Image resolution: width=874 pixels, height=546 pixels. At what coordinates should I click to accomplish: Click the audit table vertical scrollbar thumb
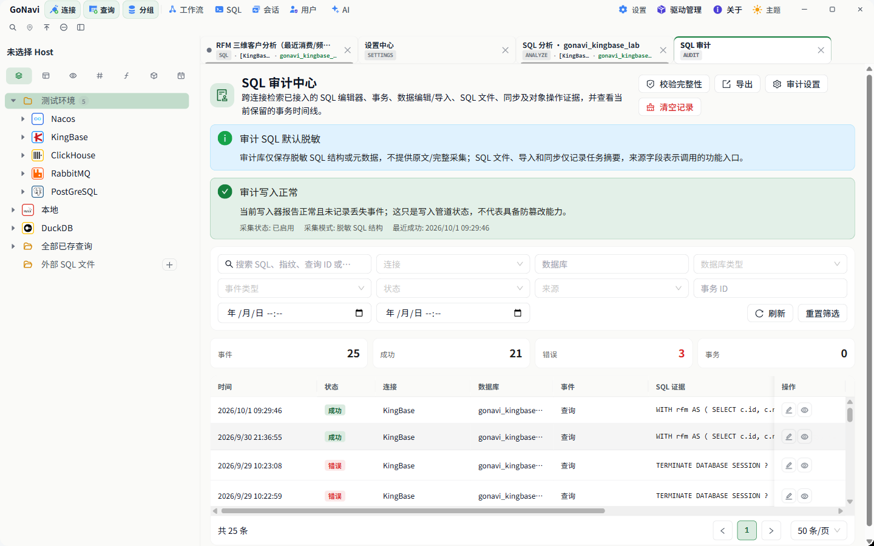(850, 415)
